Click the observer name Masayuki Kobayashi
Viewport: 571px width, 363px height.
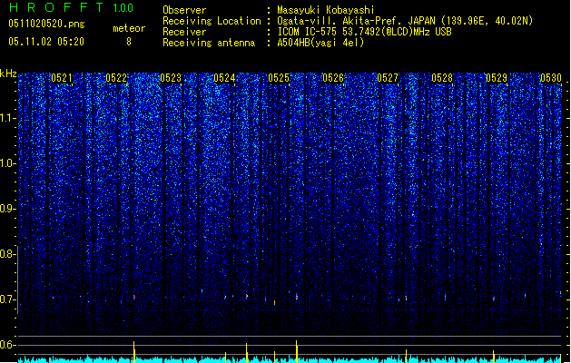tap(326, 10)
